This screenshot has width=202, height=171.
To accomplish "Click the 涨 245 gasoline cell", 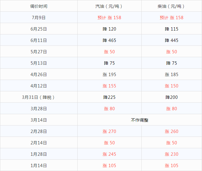I will tap(109, 154).
